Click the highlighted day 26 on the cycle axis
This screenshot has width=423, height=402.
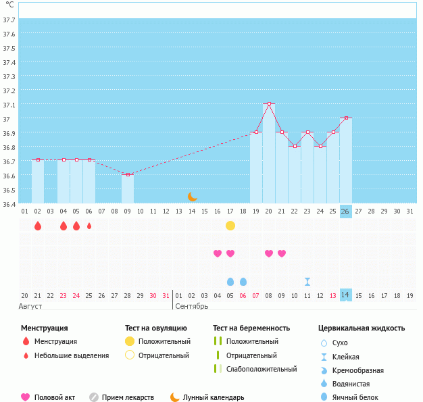346,211
